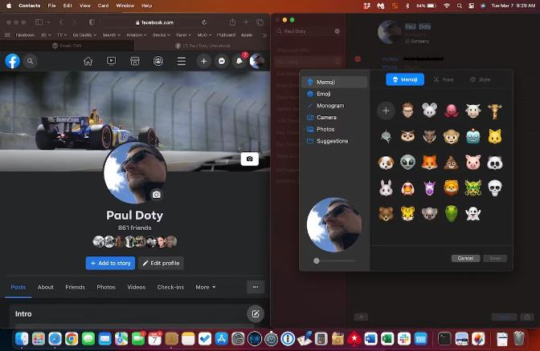Pick the shark Memoji
The height and width of the screenshot is (351, 540).
pyautogui.click(x=386, y=137)
